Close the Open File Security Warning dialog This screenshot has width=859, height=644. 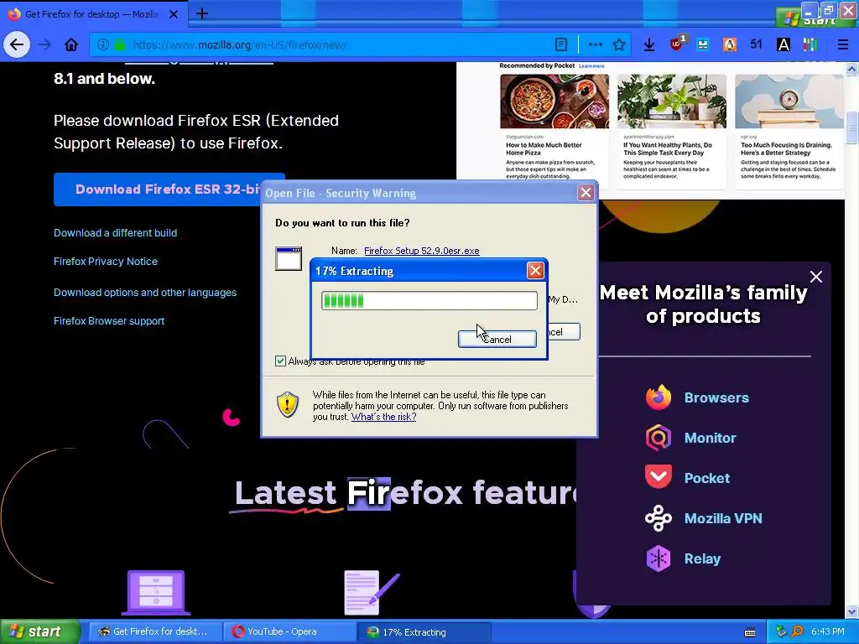pyautogui.click(x=586, y=193)
